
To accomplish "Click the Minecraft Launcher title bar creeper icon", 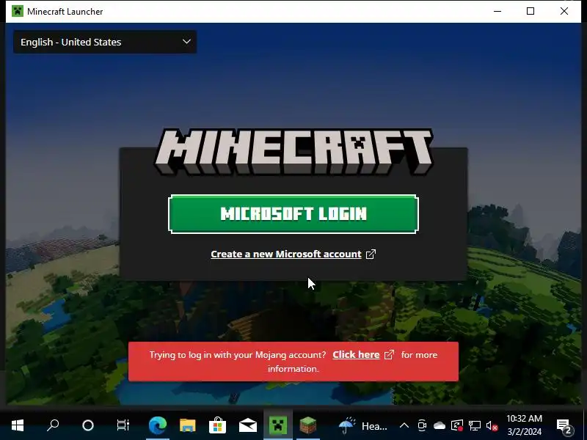I will pyautogui.click(x=17, y=11).
